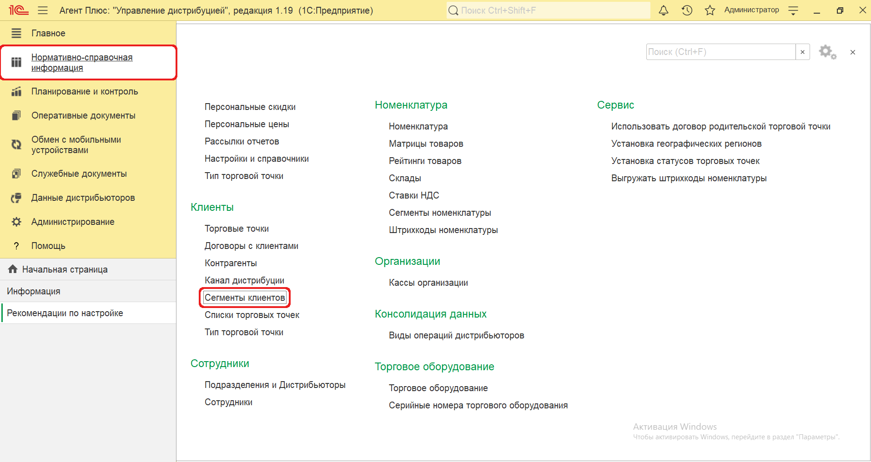Viewport: 871px width, 462px height.
Task: Open Списки торговых точек
Action: coord(252,315)
